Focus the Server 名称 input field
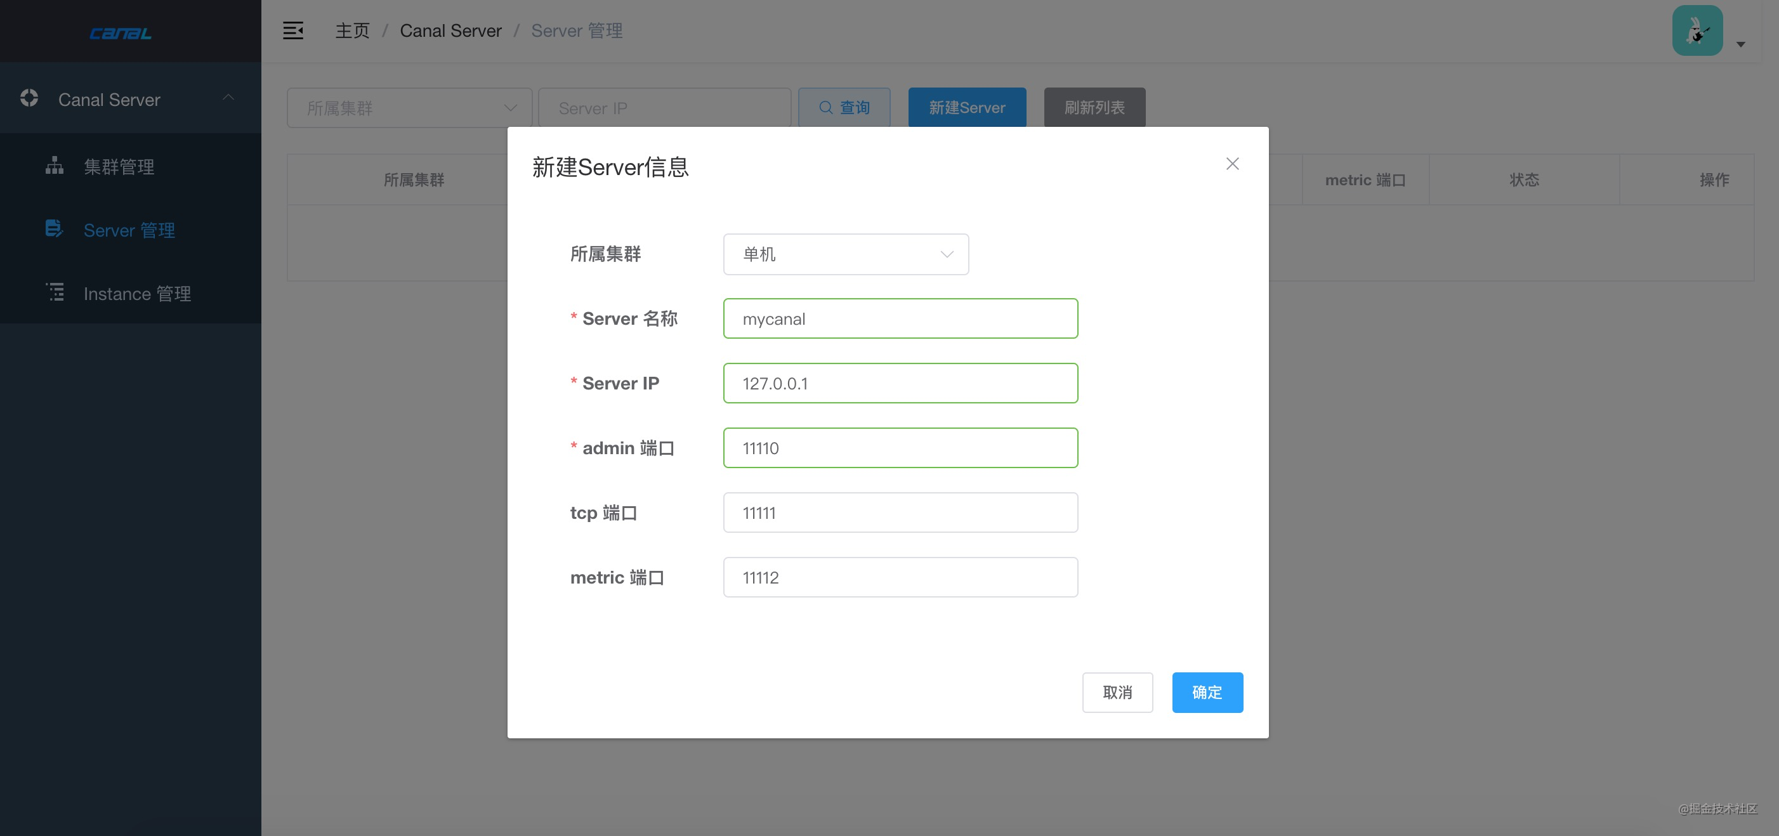Viewport: 1779px width, 836px height. click(x=900, y=318)
